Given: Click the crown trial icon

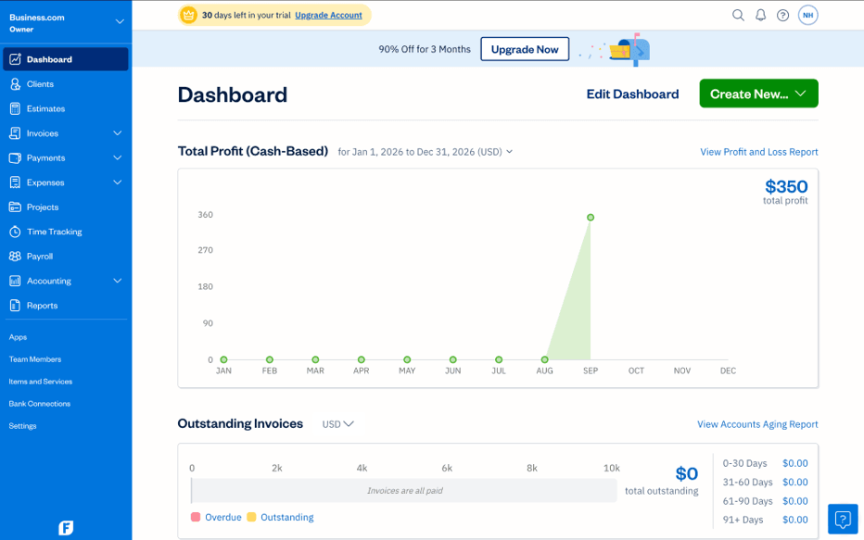Looking at the screenshot, I should 188,16.
